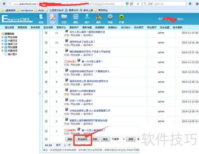The image size is (199, 154).
Task: Click the browser search input field
Action: pyautogui.click(x=164, y=4)
